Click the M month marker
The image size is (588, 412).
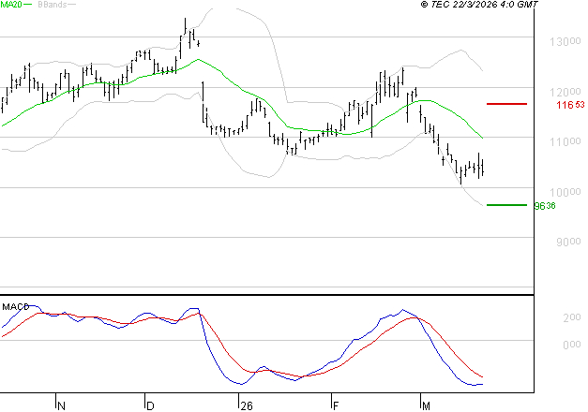[x=426, y=406]
